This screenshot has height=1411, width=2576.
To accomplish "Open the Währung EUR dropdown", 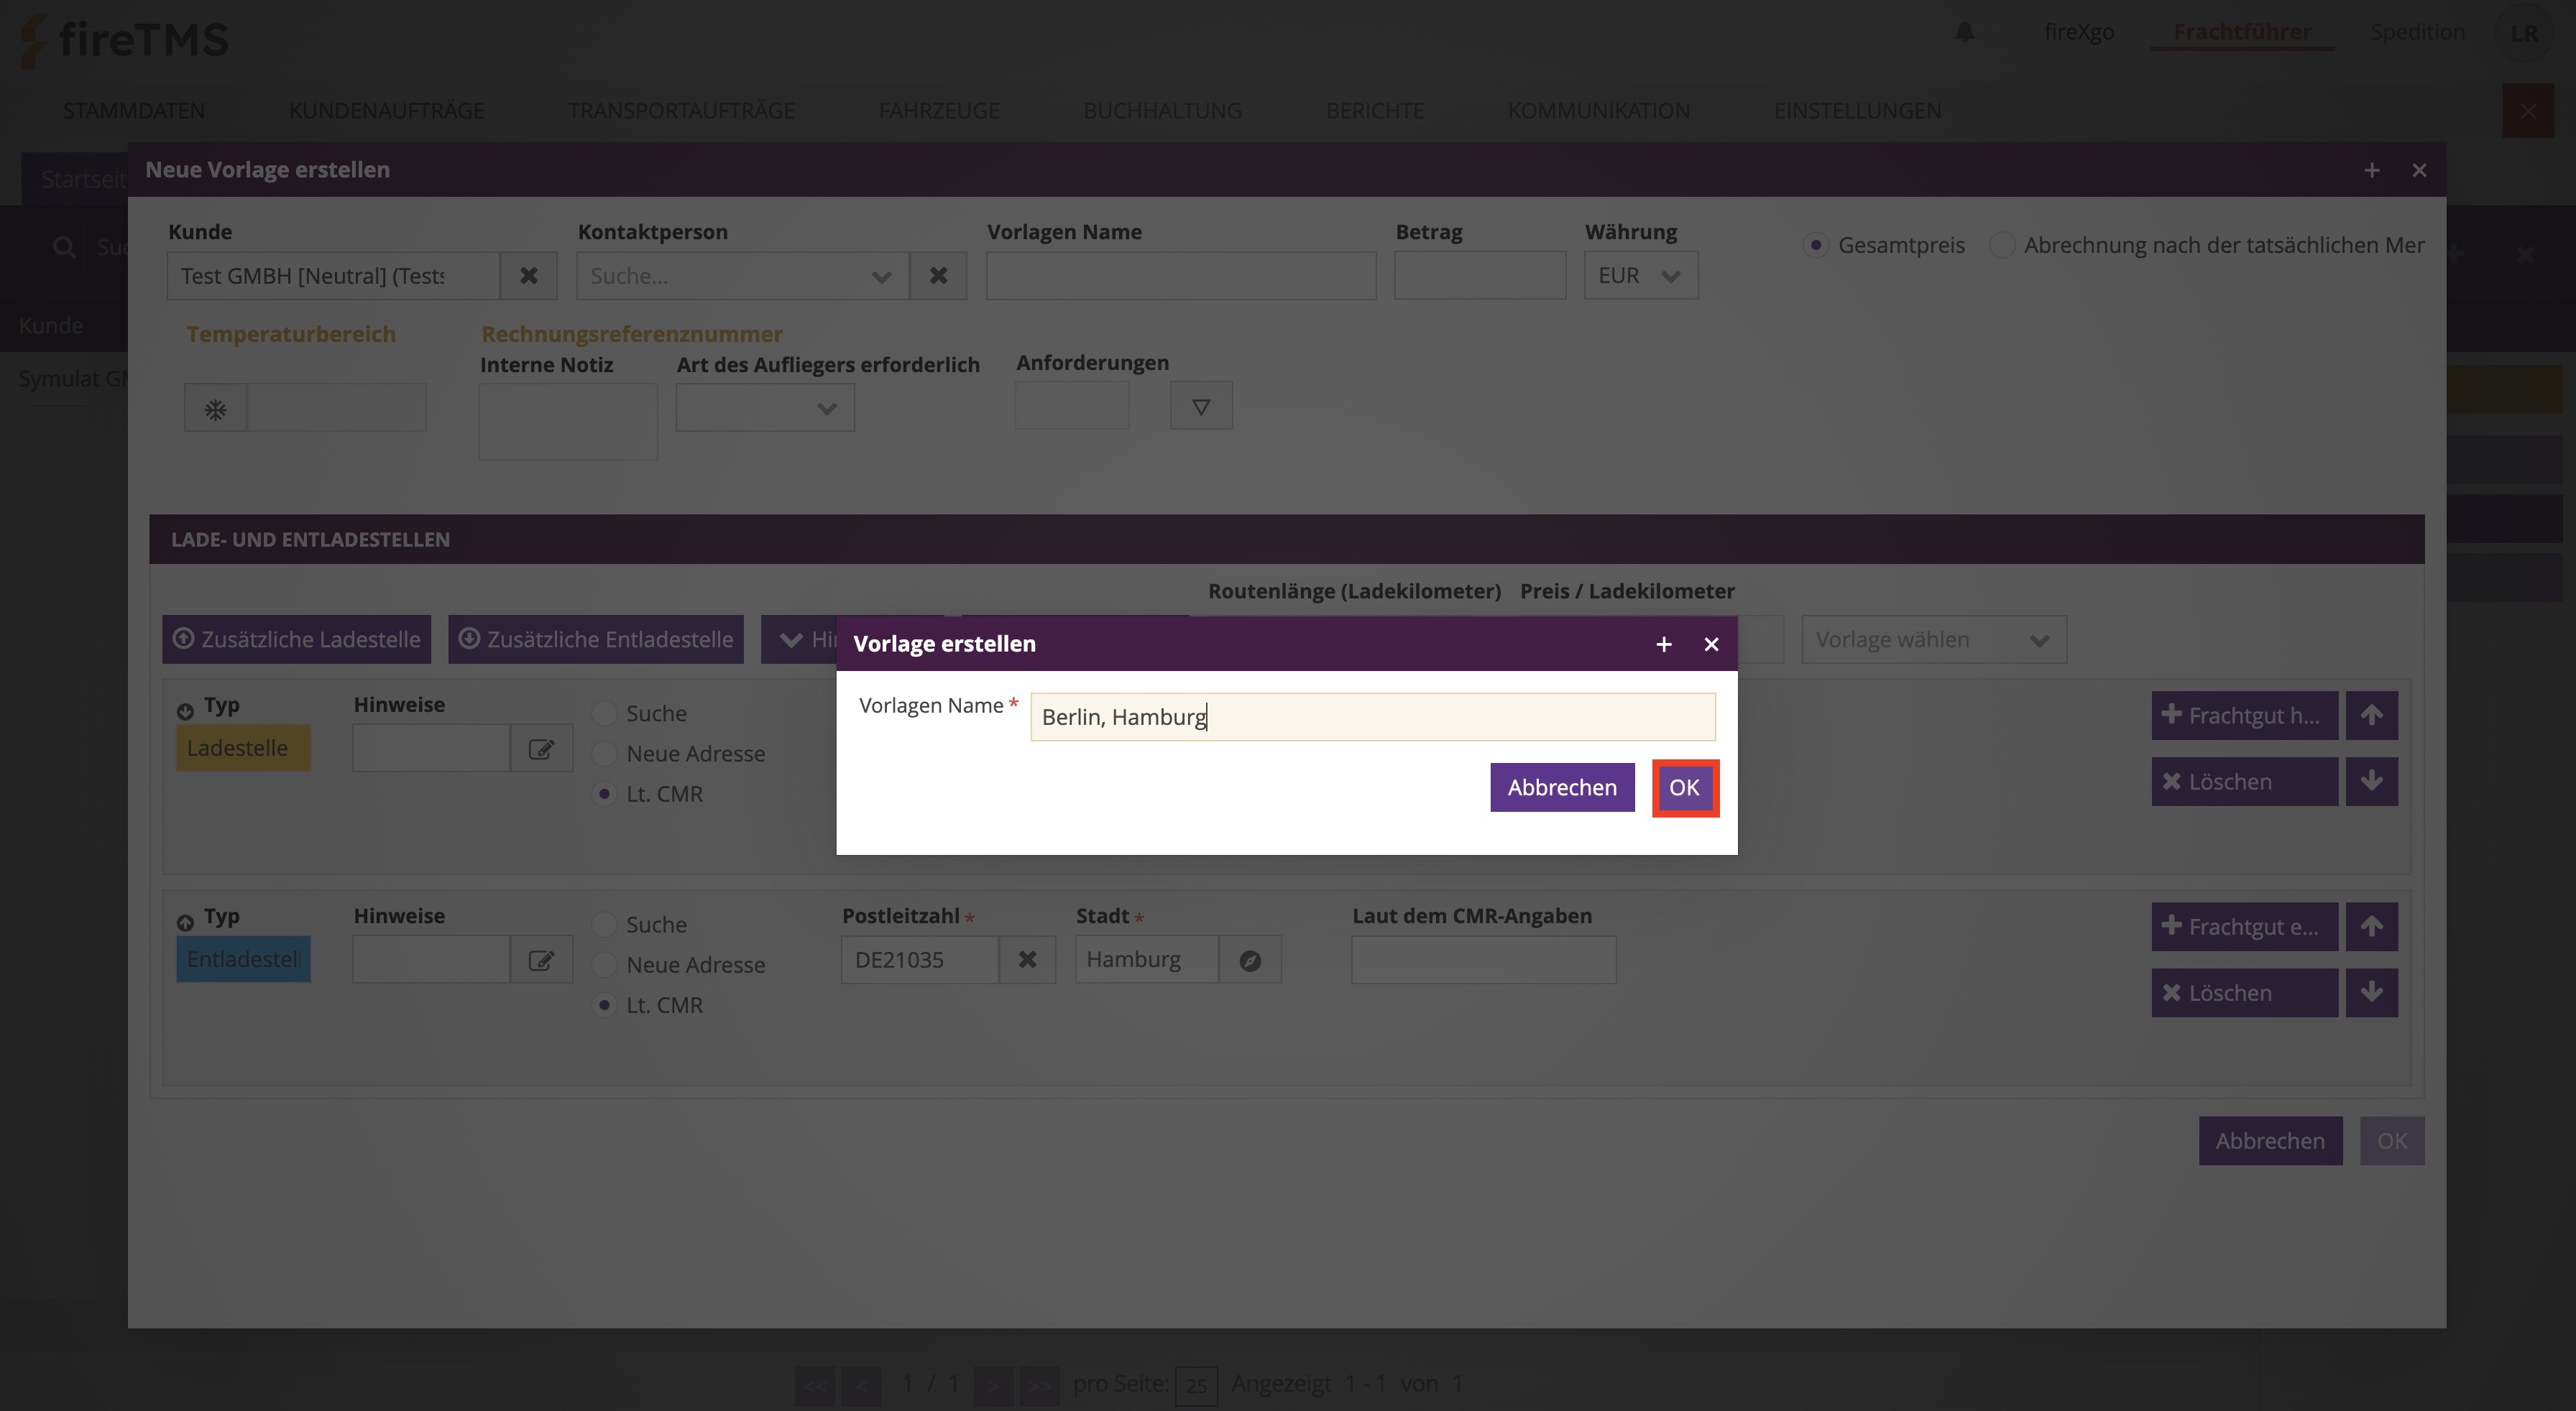I will pyautogui.click(x=1641, y=276).
